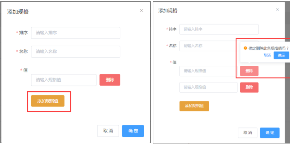The width and height of the screenshot is (290, 146).
Task: Focus the 名称 input in the left dialog
Action: pos(75,52)
